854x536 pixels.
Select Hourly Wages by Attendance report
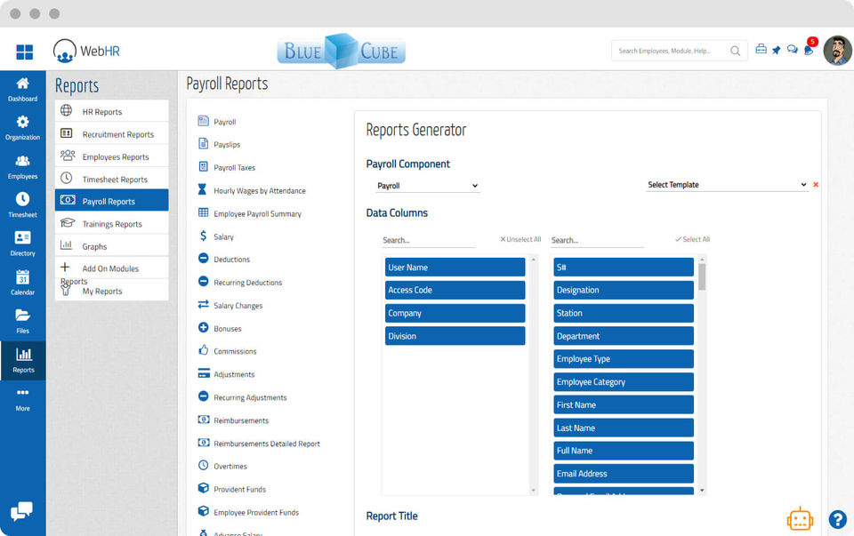pyautogui.click(x=259, y=190)
